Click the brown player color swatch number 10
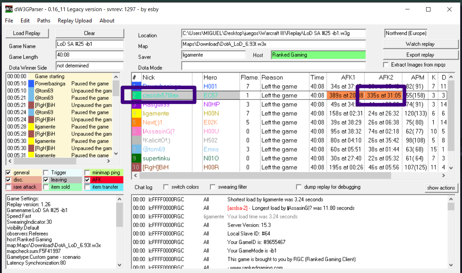Image resolution: width=462 pixels, height=273 pixels. click(x=136, y=167)
